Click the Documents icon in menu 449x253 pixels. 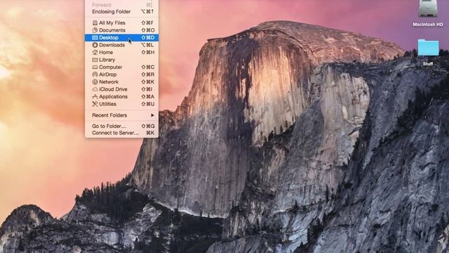(95, 30)
